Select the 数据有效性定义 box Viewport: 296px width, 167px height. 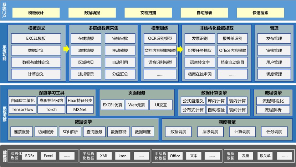click(36, 62)
